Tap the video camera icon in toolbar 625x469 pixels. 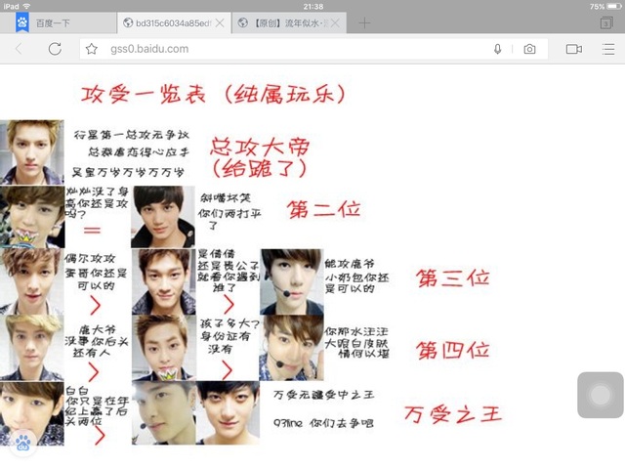pos(574,49)
